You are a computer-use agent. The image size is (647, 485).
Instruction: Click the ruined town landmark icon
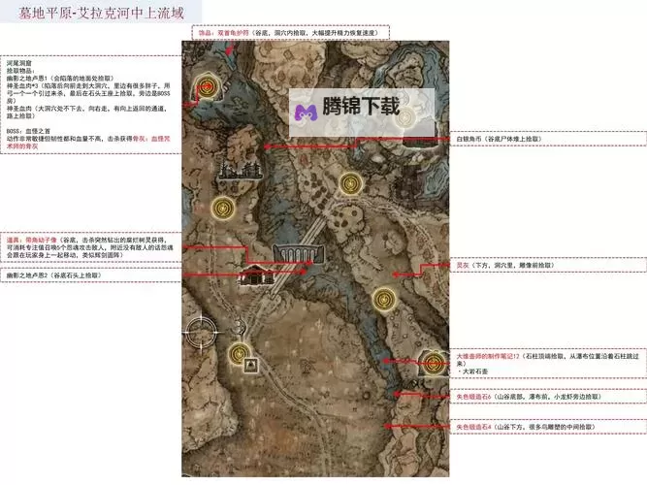tap(241, 171)
